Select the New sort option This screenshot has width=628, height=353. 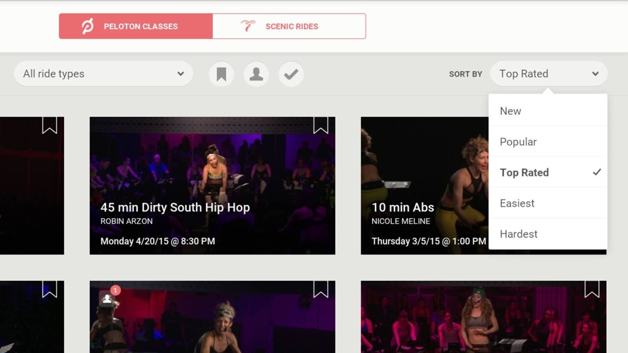(510, 111)
